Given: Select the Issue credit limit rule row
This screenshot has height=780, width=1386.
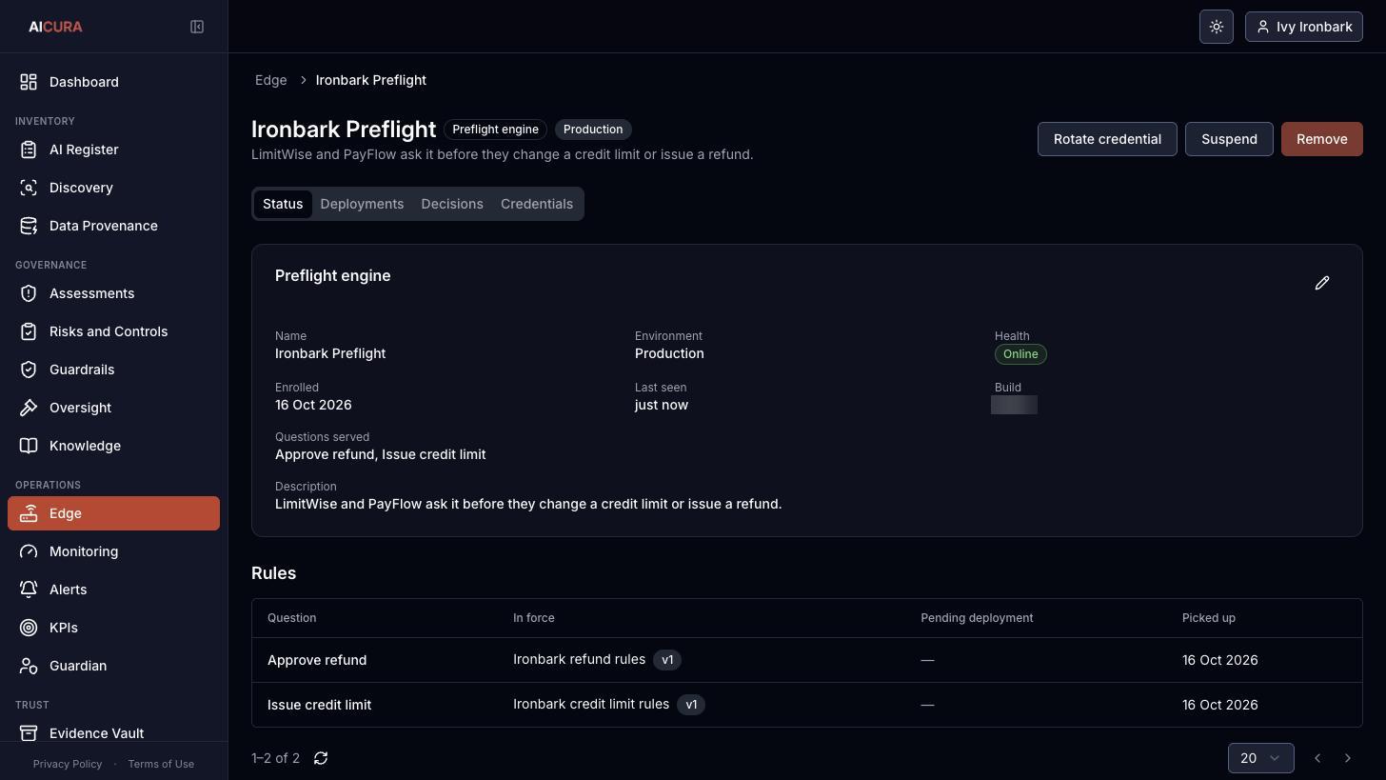Looking at the screenshot, I should [x=806, y=705].
